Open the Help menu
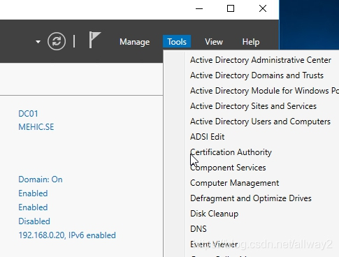339x257 pixels. 251,42
